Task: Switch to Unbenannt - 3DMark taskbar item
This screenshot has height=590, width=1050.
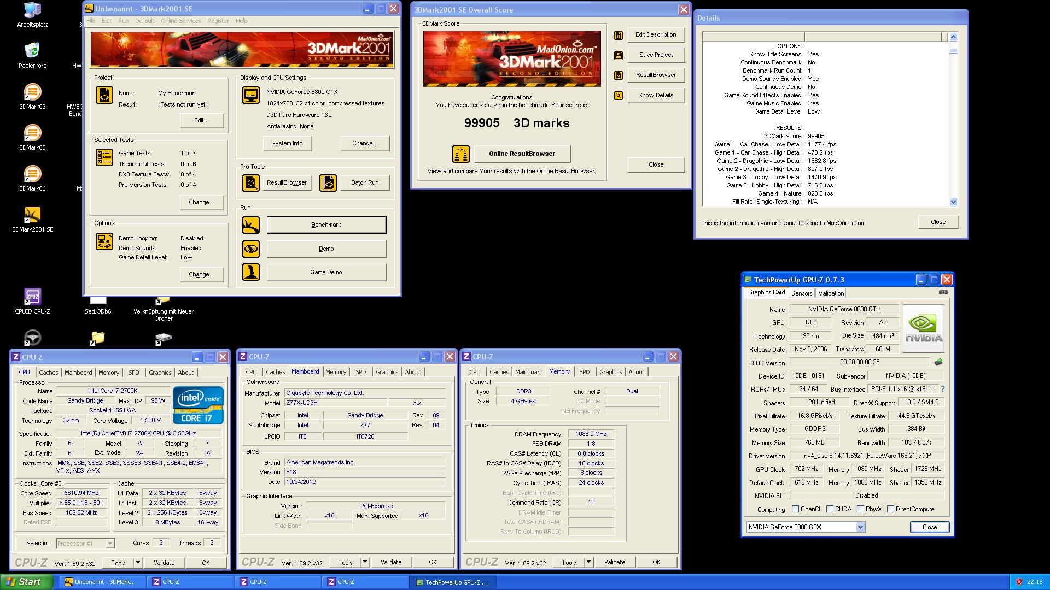Action: point(102,582)
